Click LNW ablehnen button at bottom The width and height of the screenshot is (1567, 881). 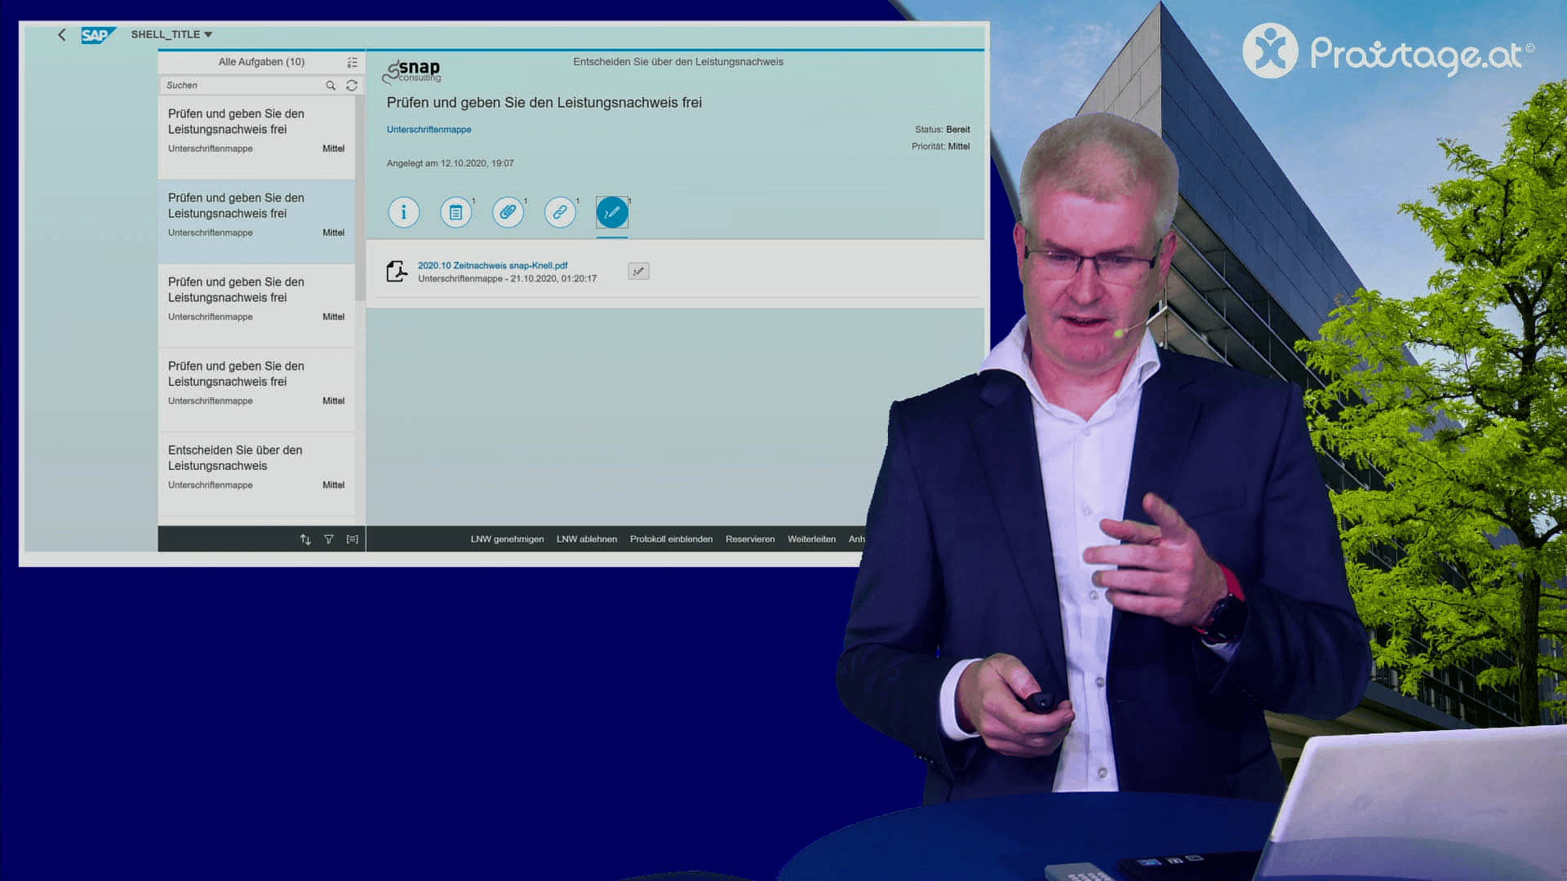[x=587, y=539]
